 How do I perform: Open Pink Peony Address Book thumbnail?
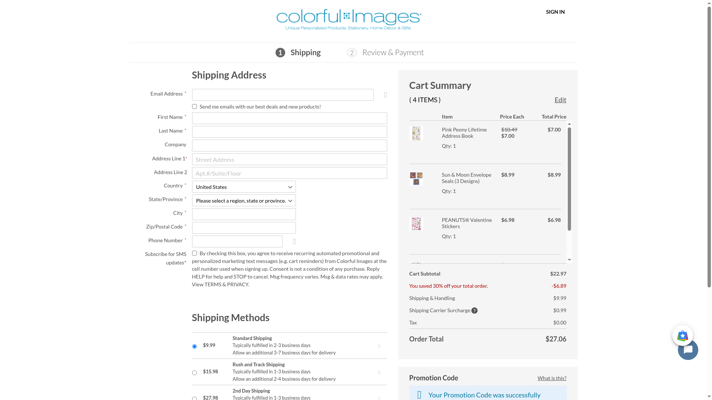pyautogui.click(x=416, y=133)
